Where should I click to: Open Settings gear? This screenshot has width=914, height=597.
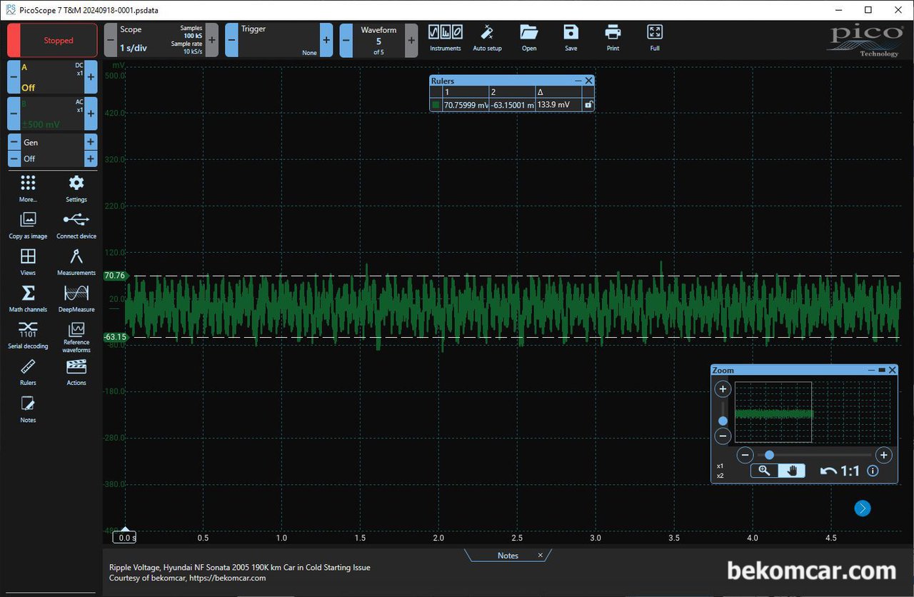(x=76, y=189)
